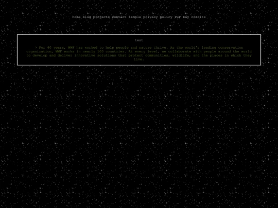The width and height of the screenshot is (278, 208).
Task: Open the privacy policy link
Action: point(158,17)
